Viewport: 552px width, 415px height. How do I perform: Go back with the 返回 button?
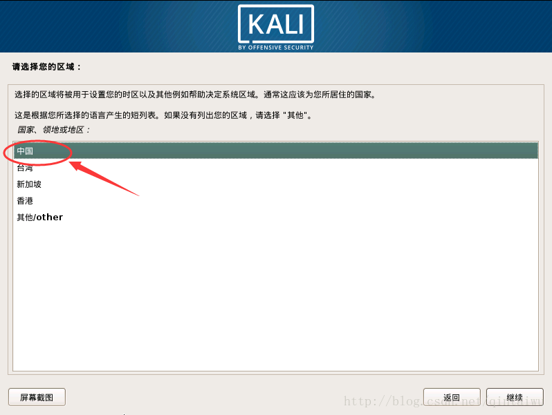452,397
